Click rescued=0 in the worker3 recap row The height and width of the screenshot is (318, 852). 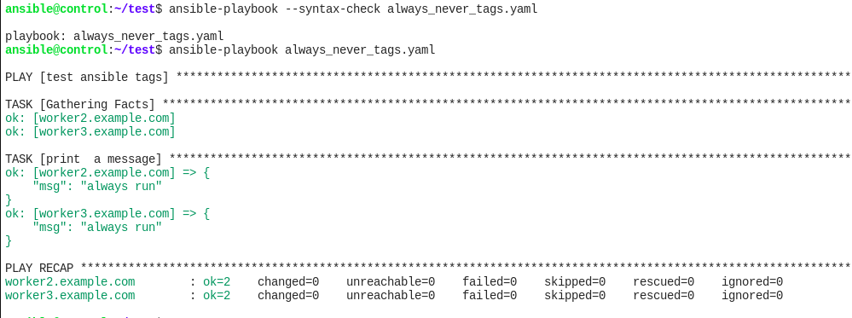point(664,295)
